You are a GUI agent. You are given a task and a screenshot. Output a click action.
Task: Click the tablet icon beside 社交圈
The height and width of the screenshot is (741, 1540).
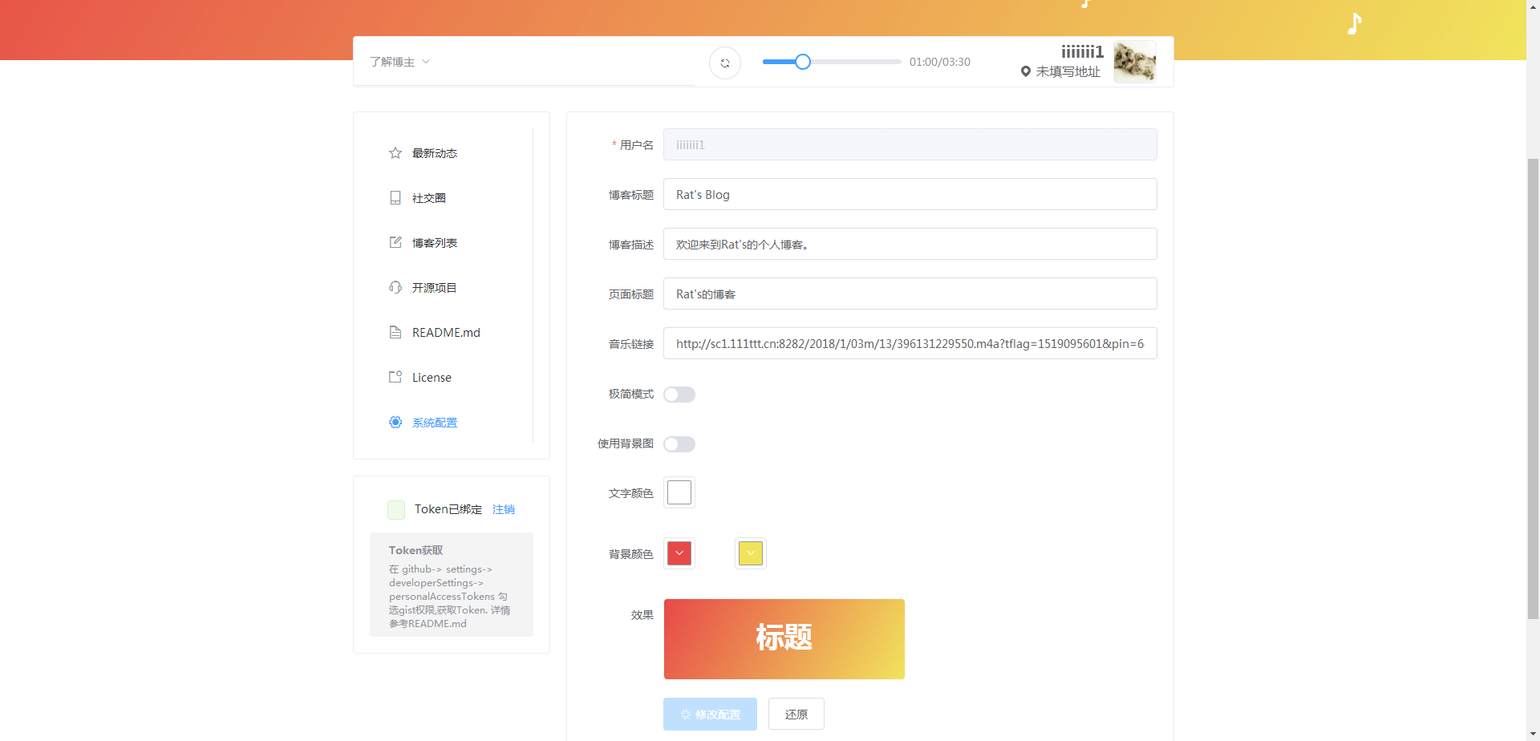[395, 198]
